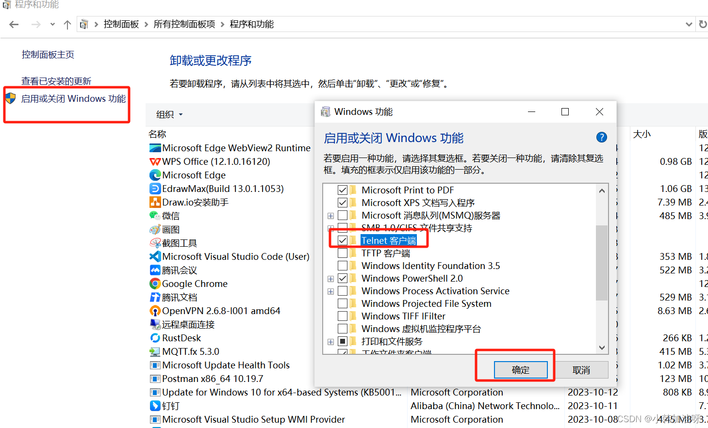708x428 pixels.
Task: Click the 远程桌面连接 icon
Action: pyautogui.click(x=155, y=324)
